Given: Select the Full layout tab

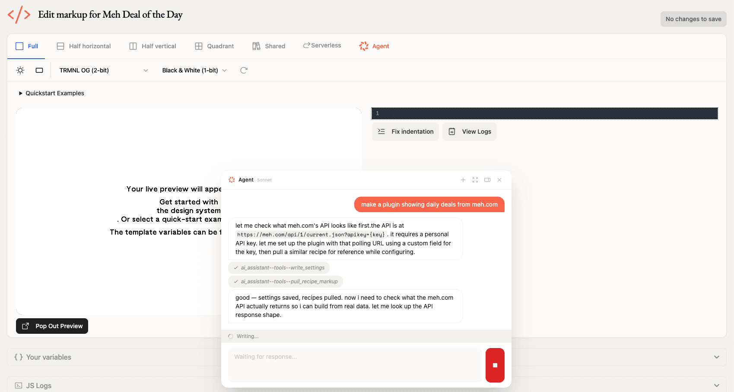Looking at the screenshot, I should [x=26, y=46].
